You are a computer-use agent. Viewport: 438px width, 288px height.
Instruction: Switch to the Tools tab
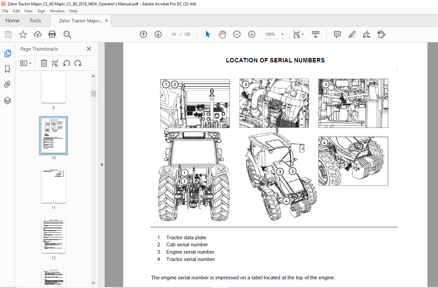coord(35,21)
